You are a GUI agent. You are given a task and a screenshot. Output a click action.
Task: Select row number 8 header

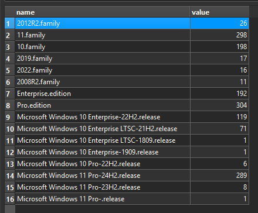[x=9, y=105]
